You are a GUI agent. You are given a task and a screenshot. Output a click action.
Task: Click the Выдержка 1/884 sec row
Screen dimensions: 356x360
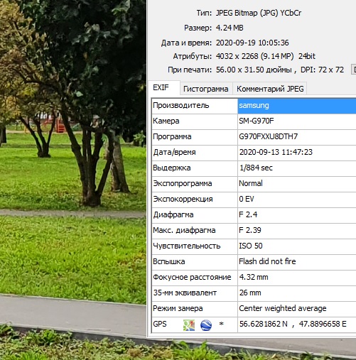click(254, 168)
